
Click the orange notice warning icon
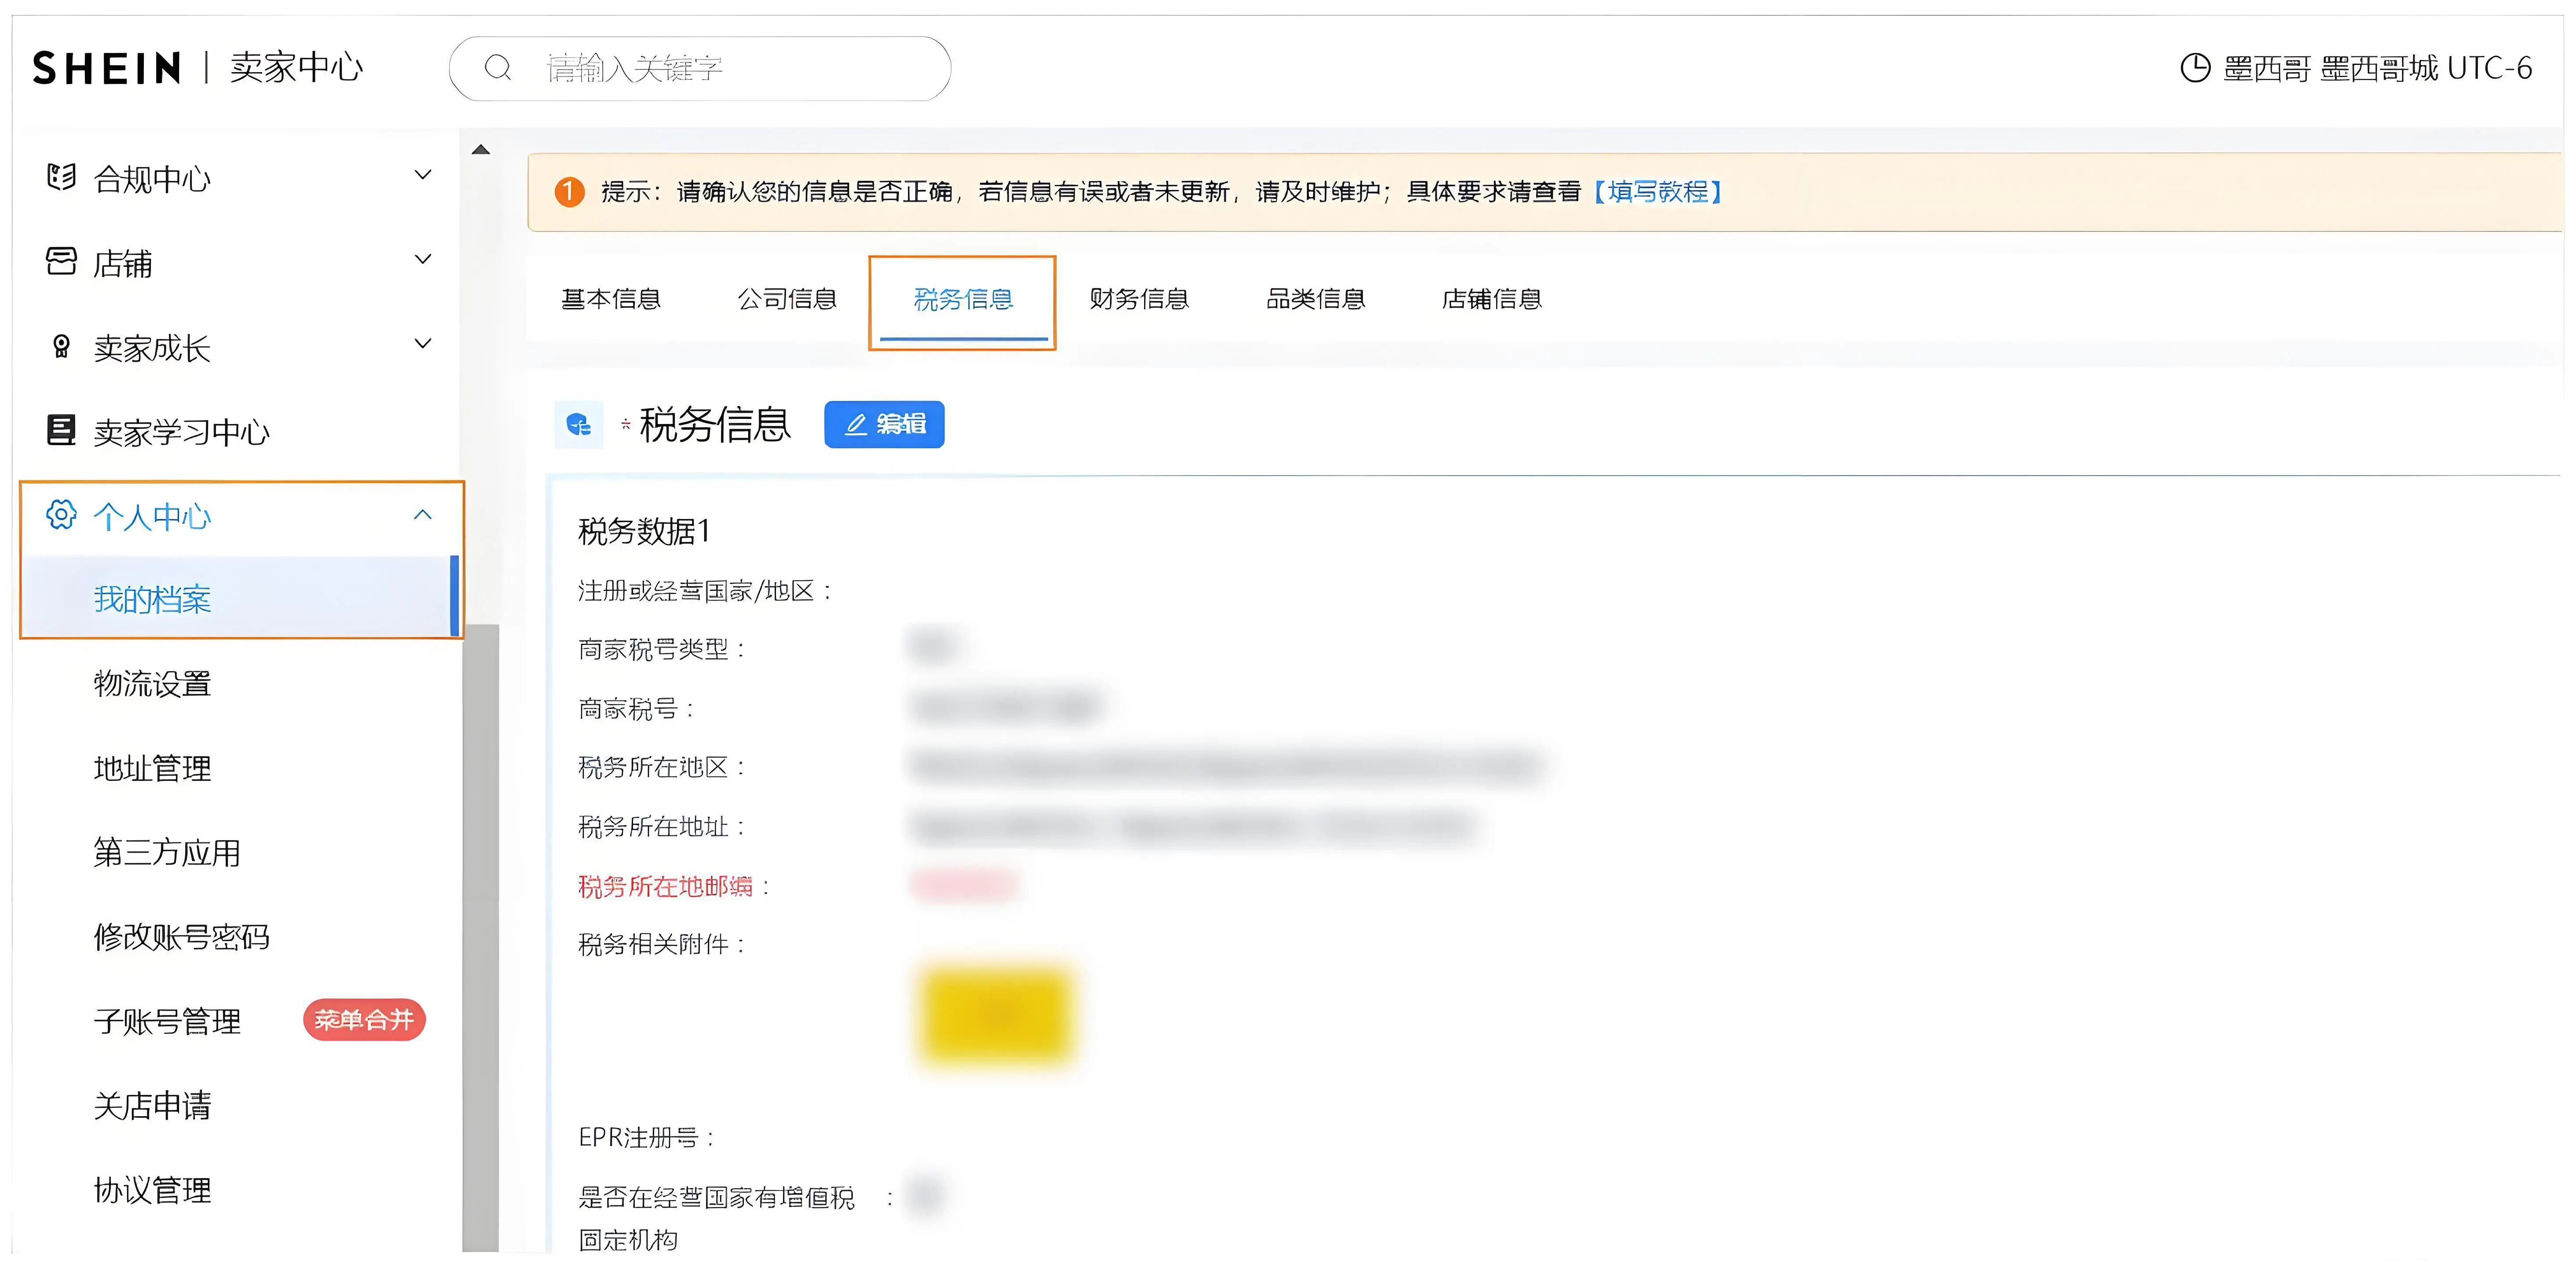(569, 191)
